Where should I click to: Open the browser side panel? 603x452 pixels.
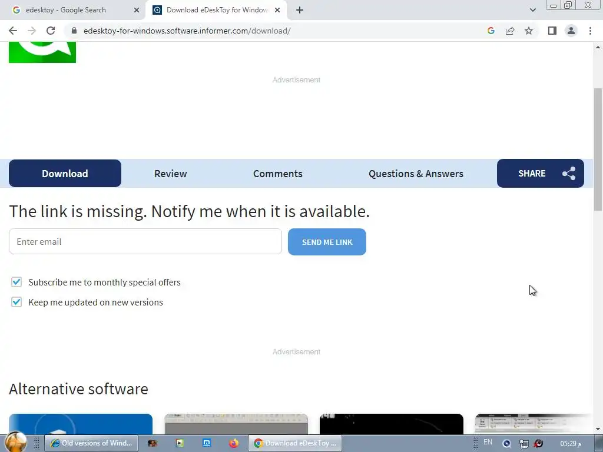tap(552, 31)
